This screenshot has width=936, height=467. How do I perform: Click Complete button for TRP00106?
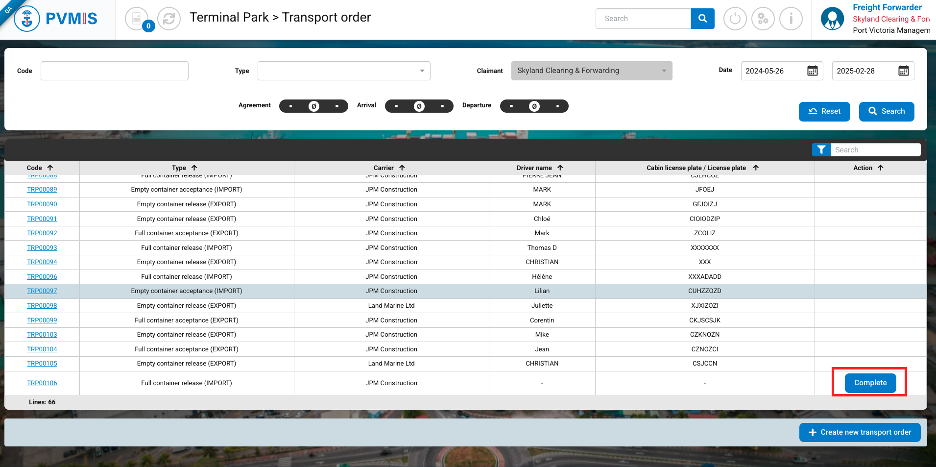(870, 383)
